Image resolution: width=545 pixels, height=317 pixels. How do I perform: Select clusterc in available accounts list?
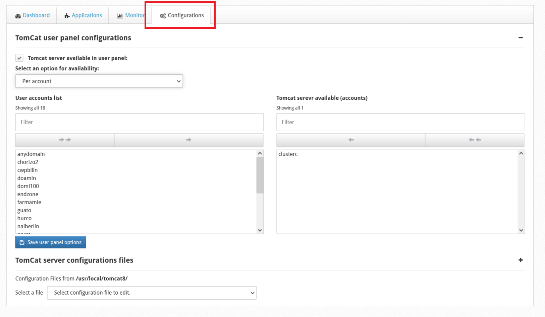tap(288, 154)
